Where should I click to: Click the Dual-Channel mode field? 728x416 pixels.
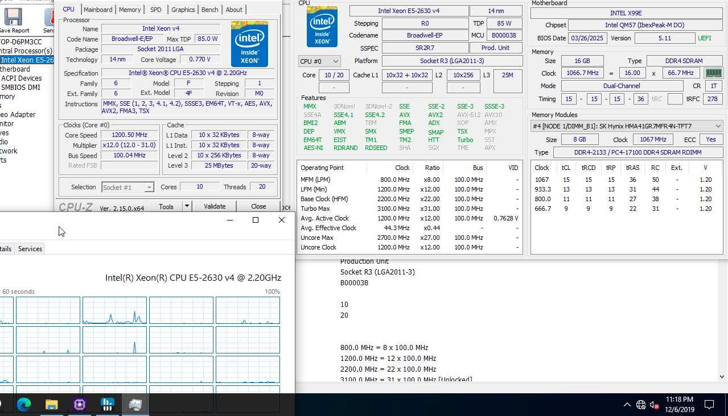[622, 86]
